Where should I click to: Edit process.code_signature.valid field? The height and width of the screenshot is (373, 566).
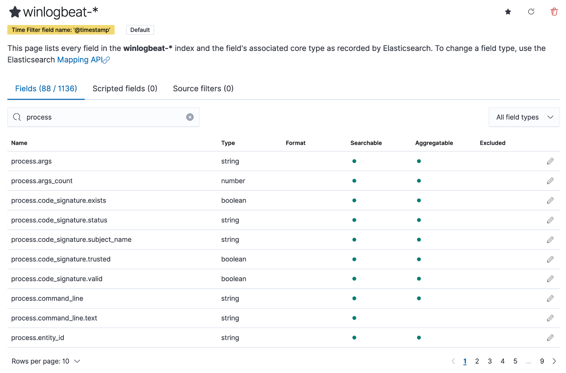pos(550,279)
